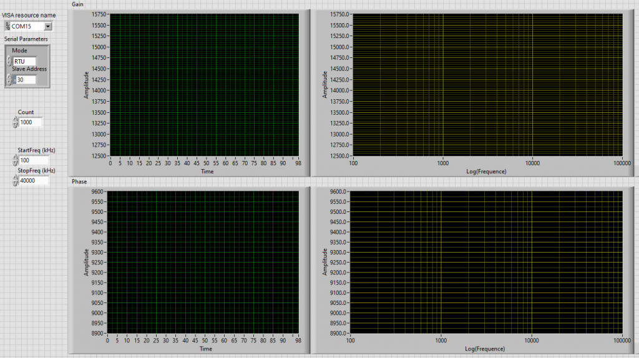
Task: Click the Slave Address radix indicator
Action: pyautogui.click(x=14, y=80)
